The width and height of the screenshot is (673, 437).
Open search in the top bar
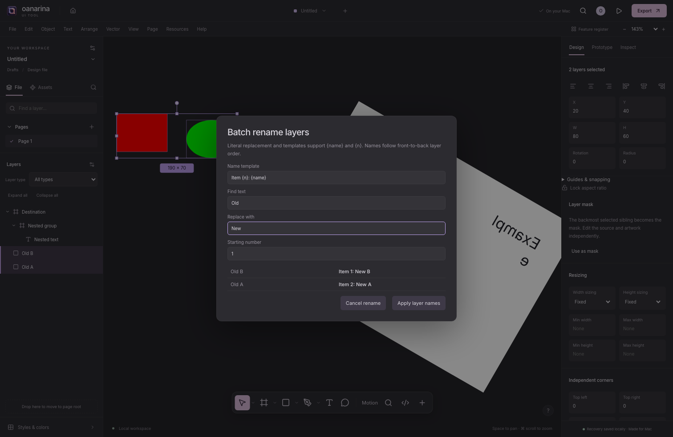(583, 11)
